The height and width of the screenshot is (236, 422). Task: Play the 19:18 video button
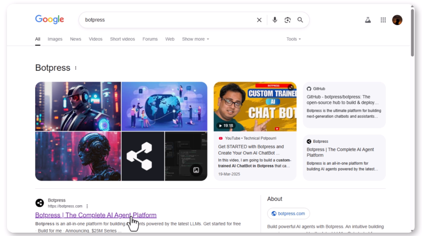tap(225, 126)
